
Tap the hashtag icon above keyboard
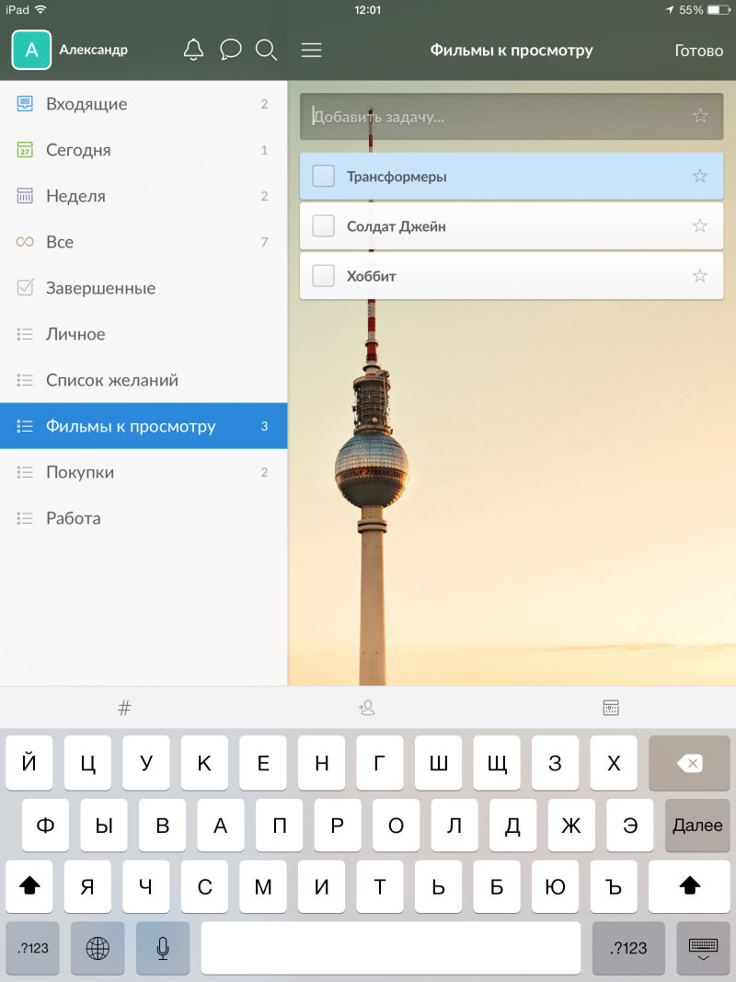(x=125, y=708)
